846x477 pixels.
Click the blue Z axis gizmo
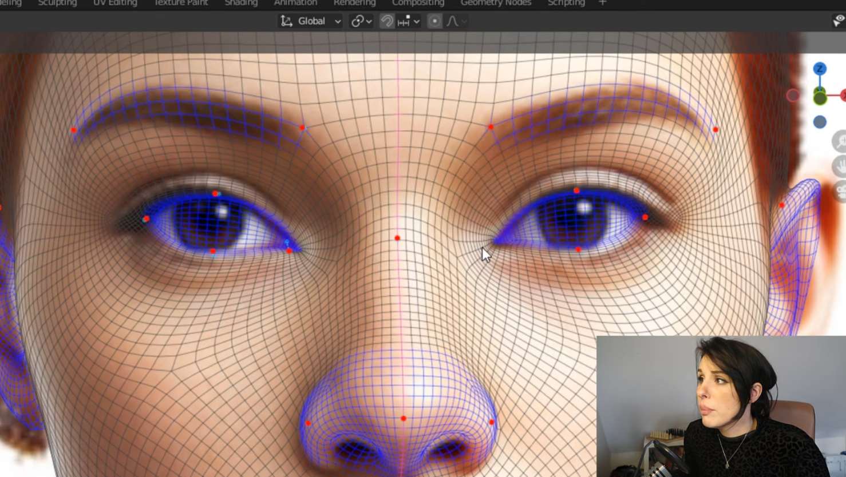pyautogui.click(x=820, y=69)
